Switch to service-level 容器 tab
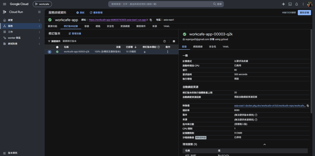Viewport: 315px width, 156px height. pyautogui.click(x=86, y=26)
